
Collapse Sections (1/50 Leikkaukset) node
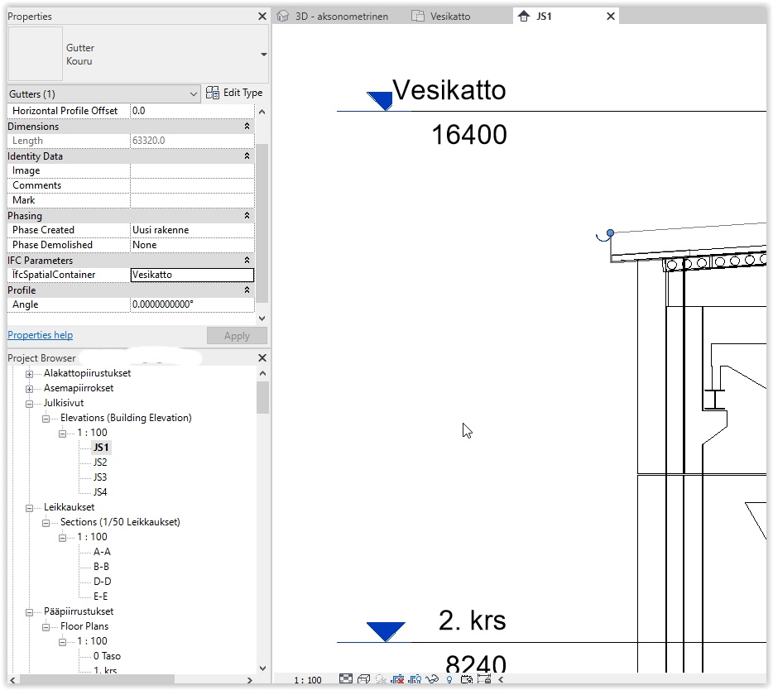tap(46, 523)
